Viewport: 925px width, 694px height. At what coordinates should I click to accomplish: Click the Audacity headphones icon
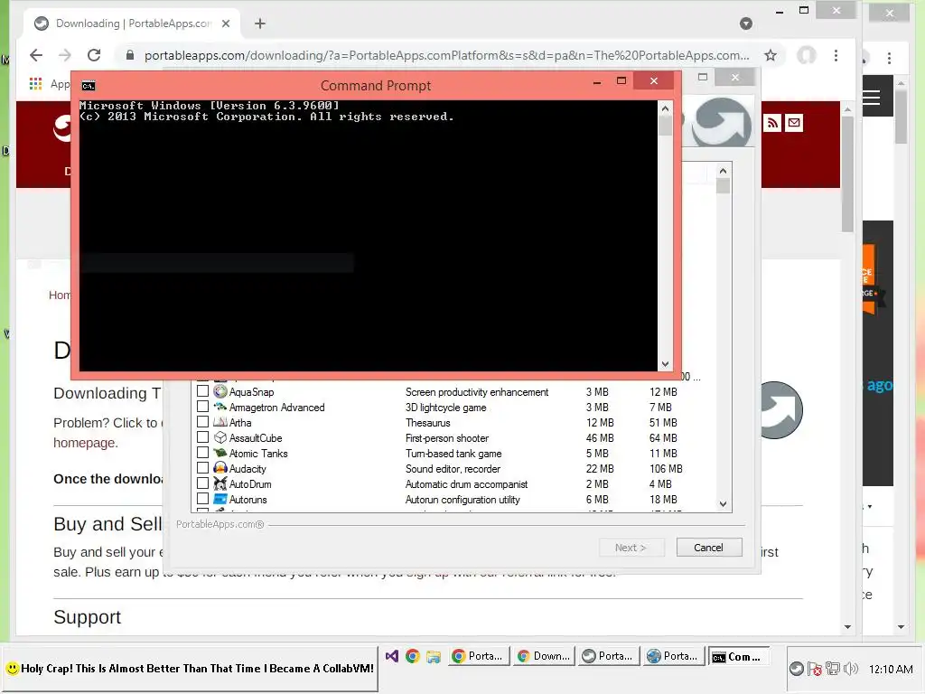(x=220, y=468)
